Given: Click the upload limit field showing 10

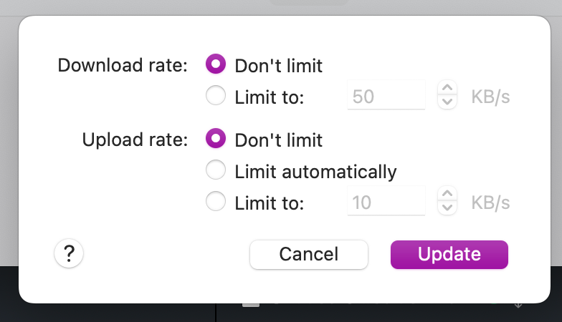Looking at the screenshot, I should [x=386, y=203].
